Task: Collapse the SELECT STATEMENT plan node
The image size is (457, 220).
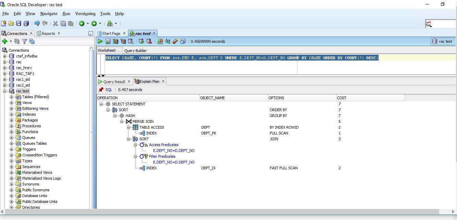Action: click(x=101, y=104)
